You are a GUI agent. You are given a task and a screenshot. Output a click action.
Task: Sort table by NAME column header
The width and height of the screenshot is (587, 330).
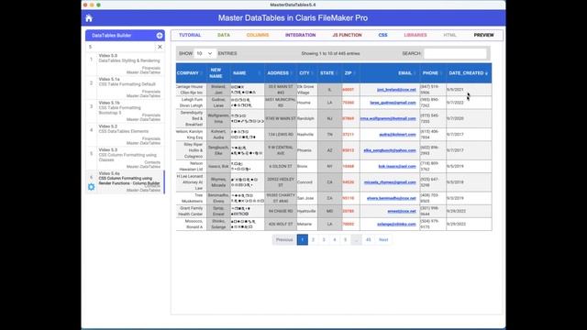247,73
